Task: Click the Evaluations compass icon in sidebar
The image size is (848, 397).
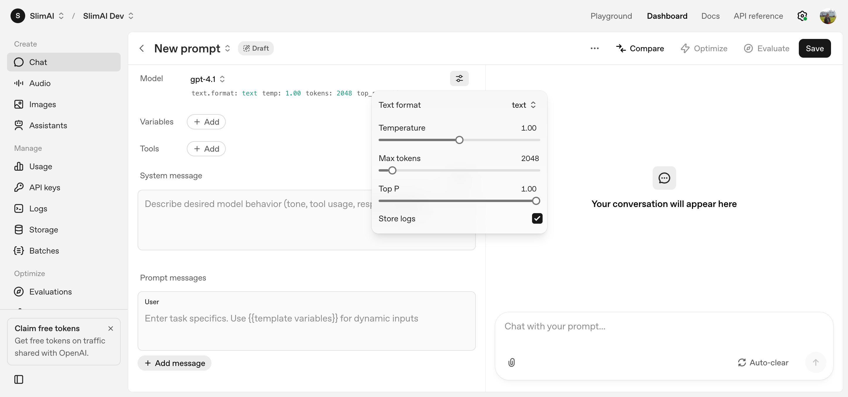Action: click(x=19, y=292)
